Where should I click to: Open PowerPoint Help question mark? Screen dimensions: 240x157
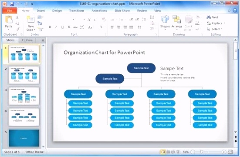[235, 10]
